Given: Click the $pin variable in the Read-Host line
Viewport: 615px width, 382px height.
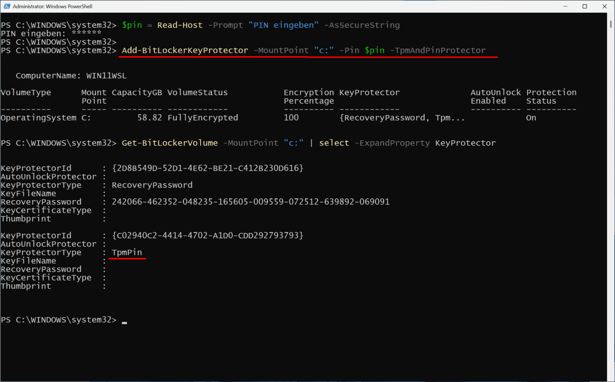Looking at the screenshot, I should tap(132, 25).
